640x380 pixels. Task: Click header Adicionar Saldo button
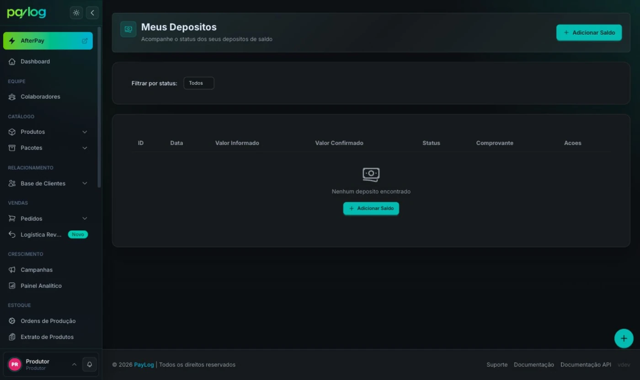click(x=589, y=32)
